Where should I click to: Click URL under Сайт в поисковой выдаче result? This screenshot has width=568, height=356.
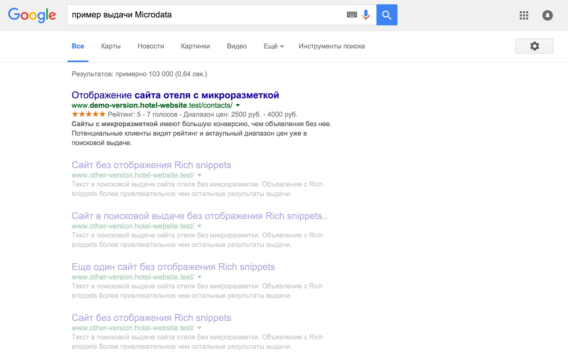pos(133,226)
